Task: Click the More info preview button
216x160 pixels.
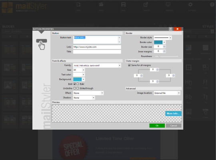Action: [173, 113]
